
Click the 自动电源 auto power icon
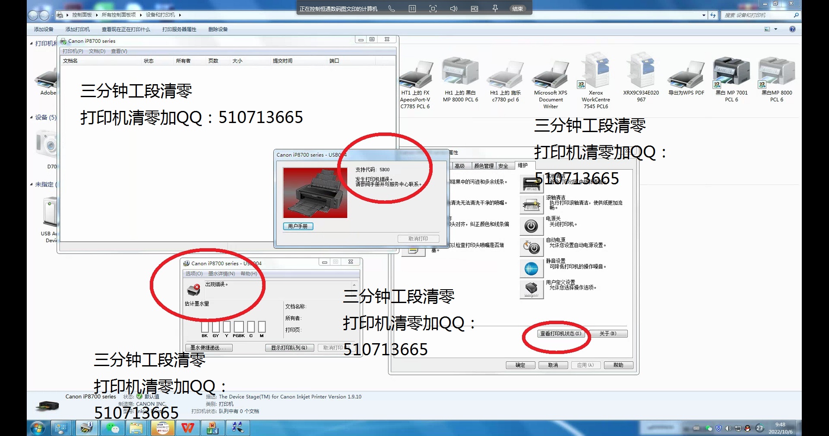532,247
